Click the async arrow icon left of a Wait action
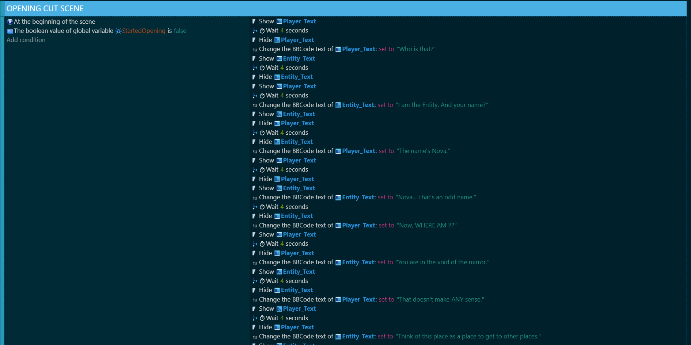Screen dimensions: 691x345 click(255, 30)
